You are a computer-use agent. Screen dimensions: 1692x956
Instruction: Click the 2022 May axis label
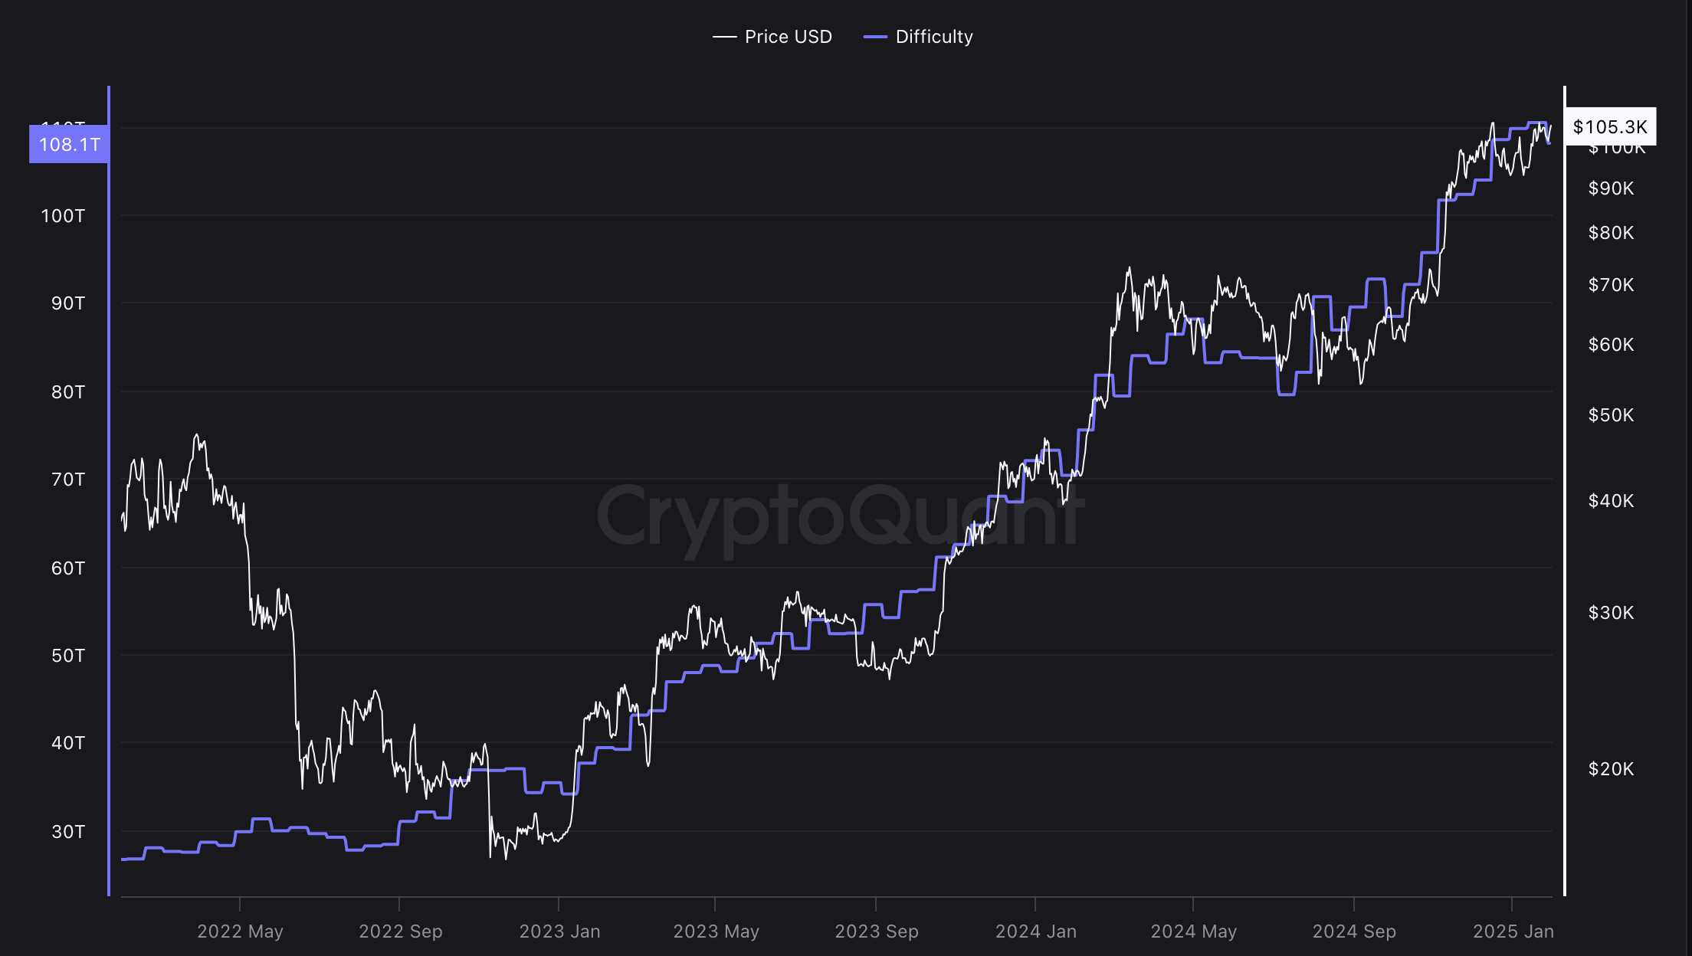(x=240, y=931)
